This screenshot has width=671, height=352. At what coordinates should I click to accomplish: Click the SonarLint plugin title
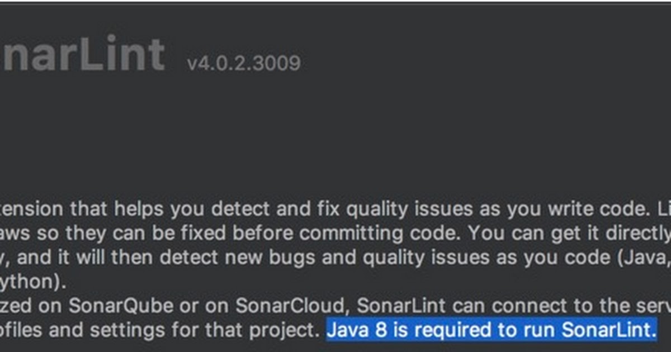(x=82, y=56)
